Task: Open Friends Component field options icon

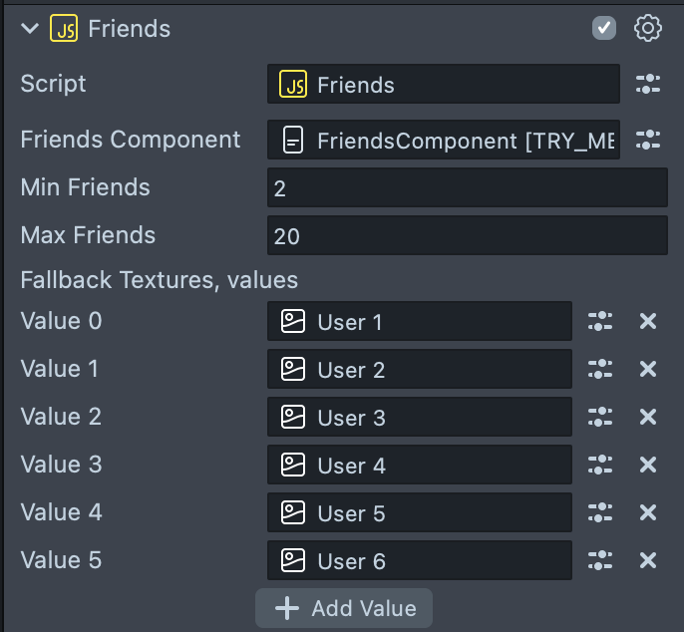Action: [x=648, y=141]
